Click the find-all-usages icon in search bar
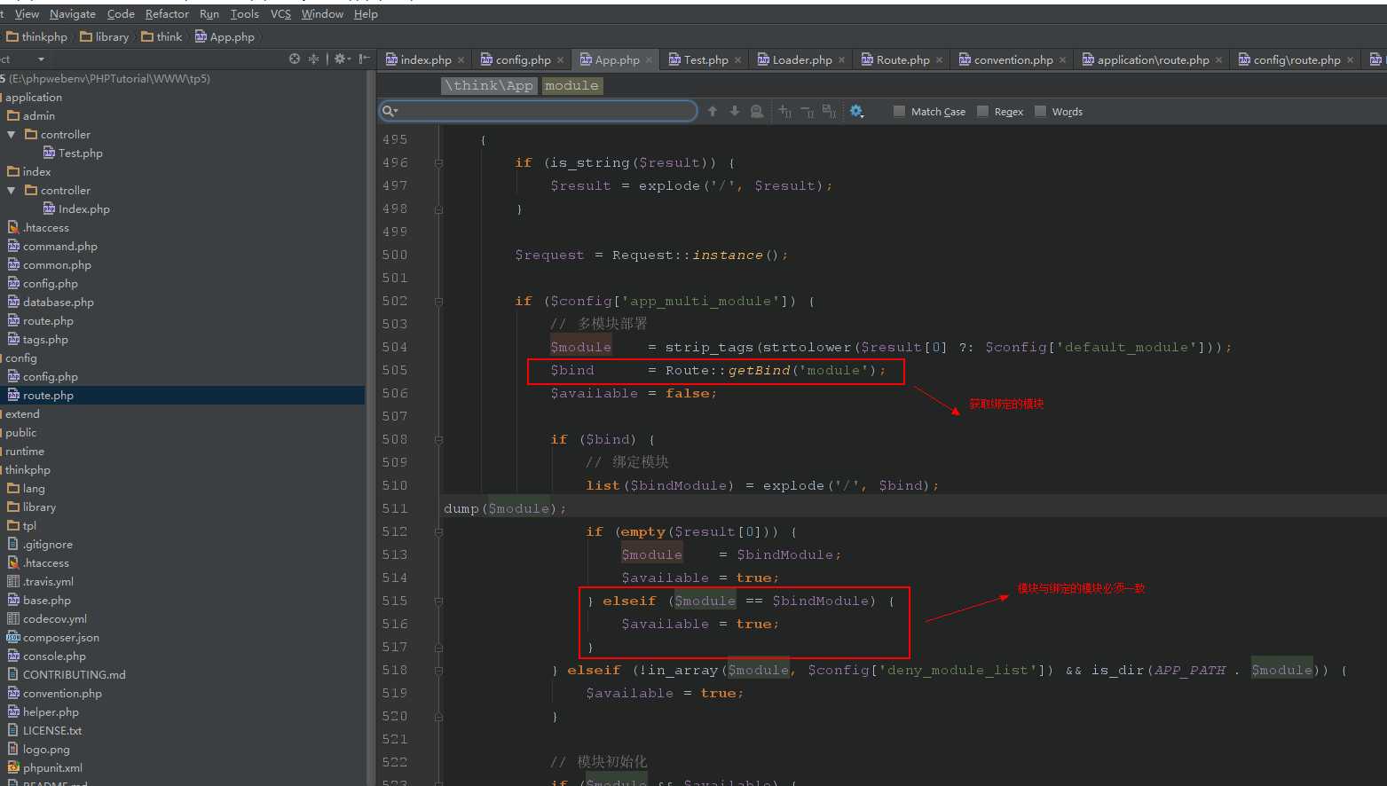 pyautogui.click(x=757, y=111)
